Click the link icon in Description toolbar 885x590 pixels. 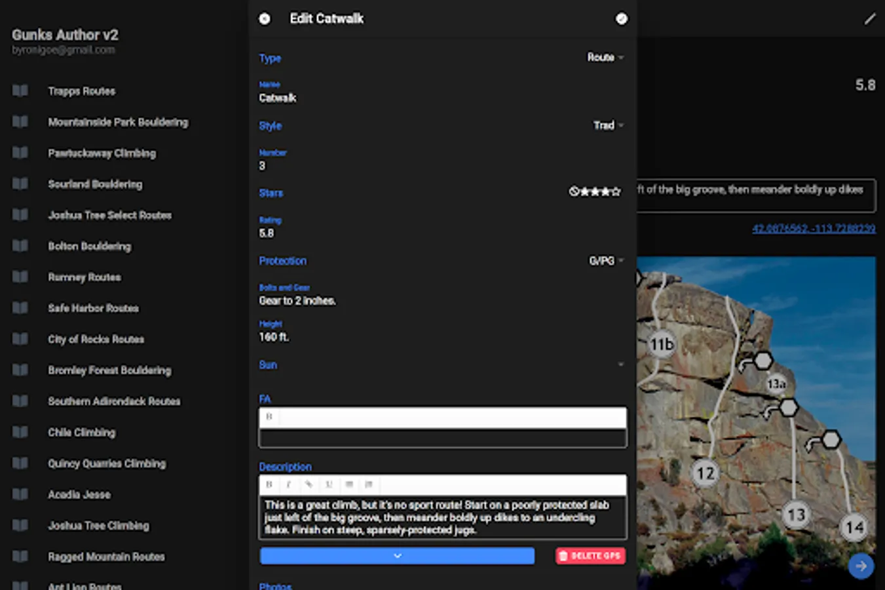coord(309,484)
